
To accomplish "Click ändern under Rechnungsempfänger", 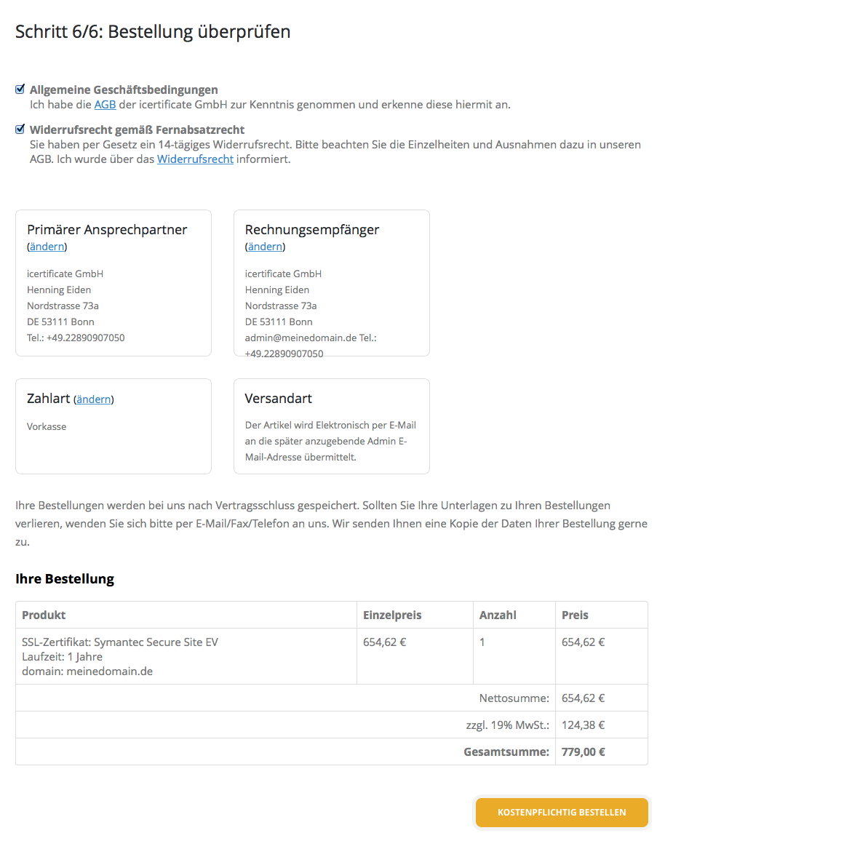I will [265, 247].
